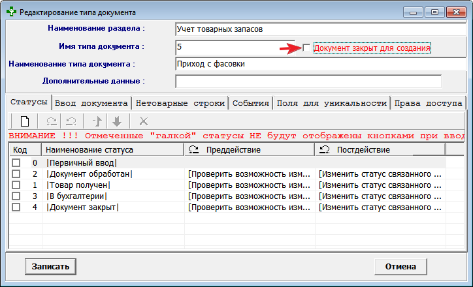The width and height of the screenshot is (473, 287).
Task: Click the 'Наименование типа документа' field
Action: 321,64
